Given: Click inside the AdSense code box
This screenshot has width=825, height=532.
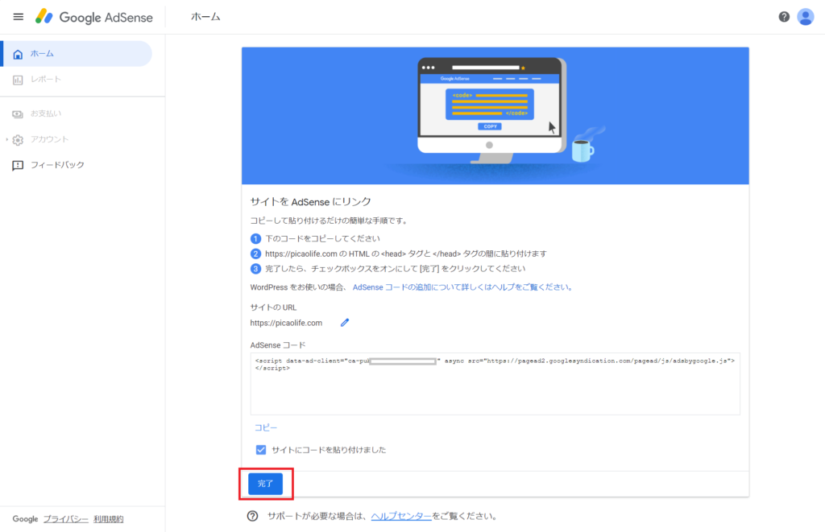Looking at the screenshot, I should point(495,384).
